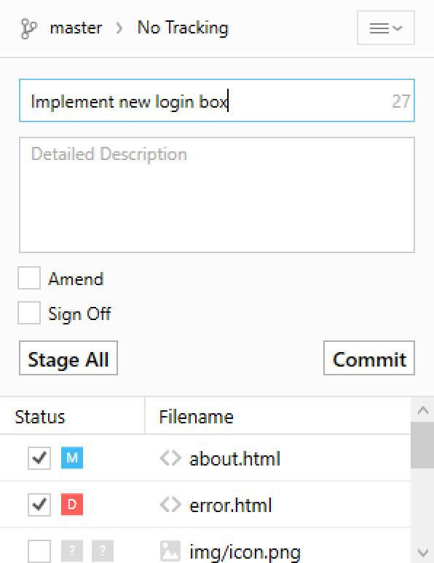The height and width of the screenshot is (563, 434).
Task: Stage img/icon.png with its checkbox
Action: (x=39, y=551)
